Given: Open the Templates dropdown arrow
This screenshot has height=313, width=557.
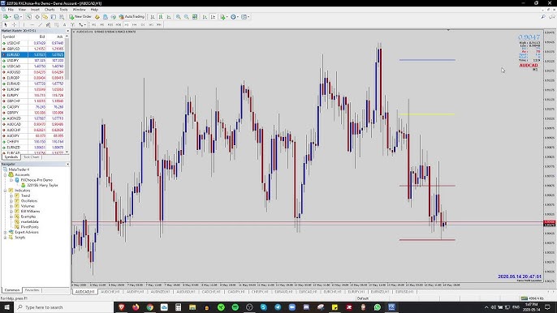Looking at the screenshot, I should tap(248, 17).
